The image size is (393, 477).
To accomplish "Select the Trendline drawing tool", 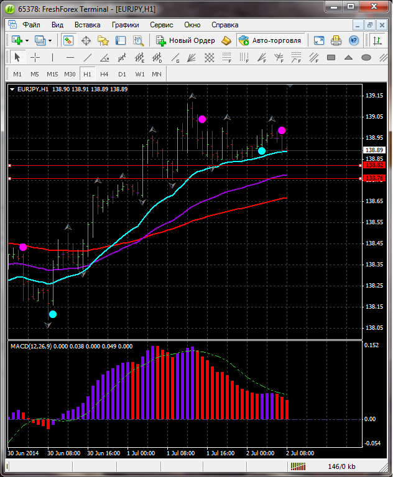I will tap(88, 57).
